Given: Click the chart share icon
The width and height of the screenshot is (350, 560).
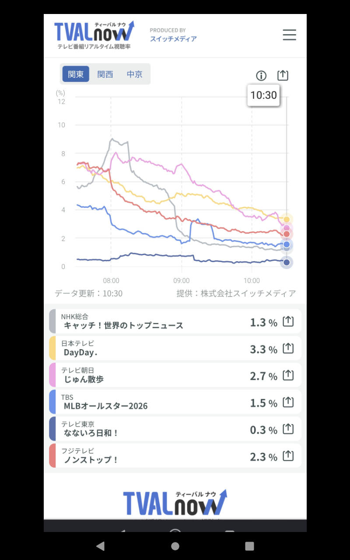Looking at the screenshot, I should click(283, 75).
